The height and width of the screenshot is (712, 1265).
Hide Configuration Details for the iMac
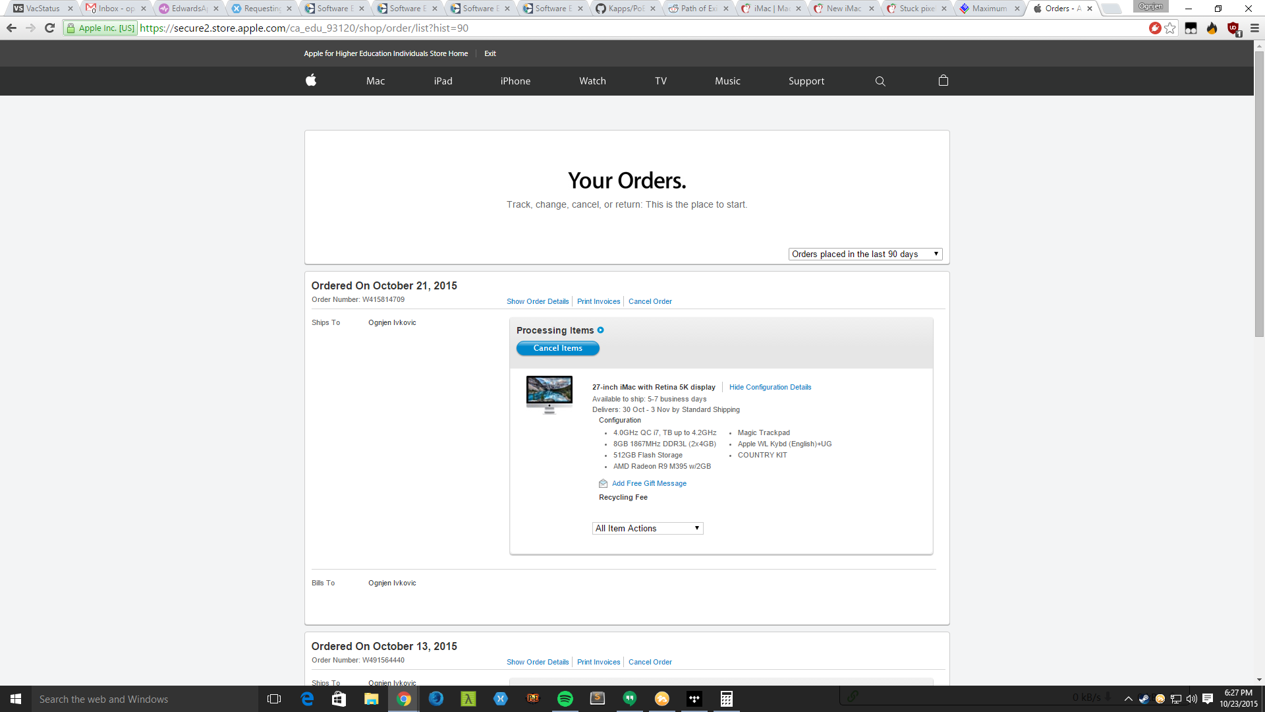point(770,387)
